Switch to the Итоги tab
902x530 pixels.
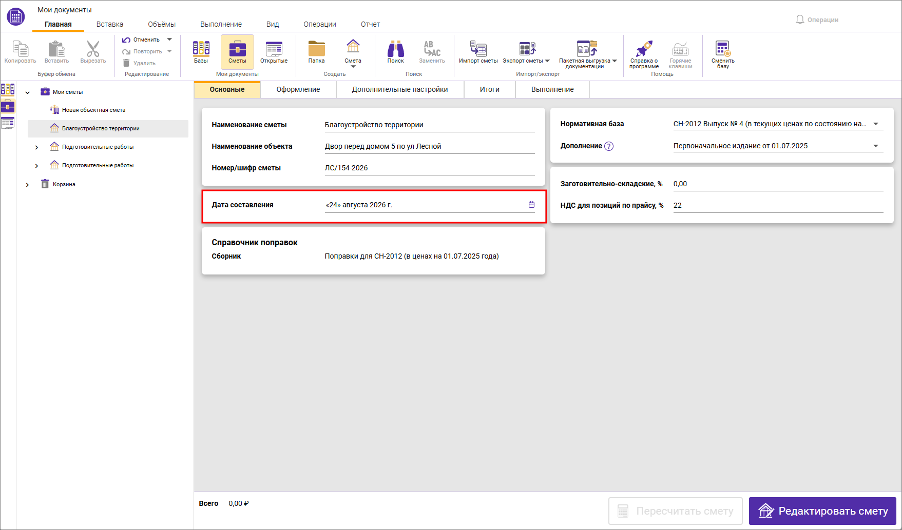coord(490,89)
